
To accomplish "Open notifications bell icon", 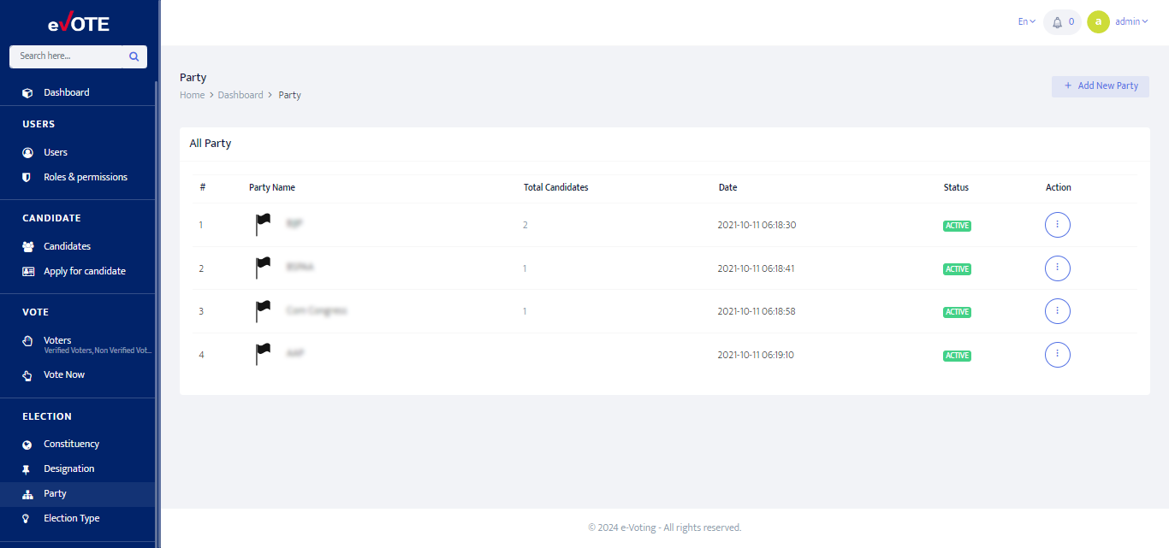I will click(1058, 22).
